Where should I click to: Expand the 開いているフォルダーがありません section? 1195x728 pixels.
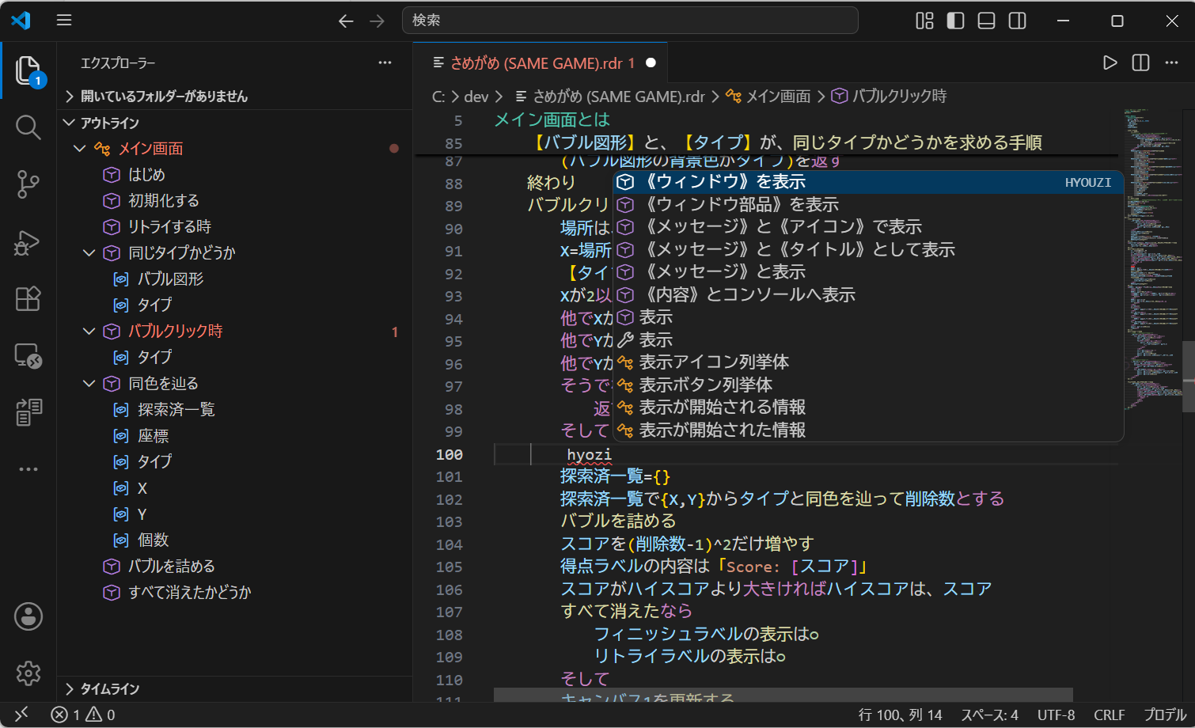click(236, 97)
